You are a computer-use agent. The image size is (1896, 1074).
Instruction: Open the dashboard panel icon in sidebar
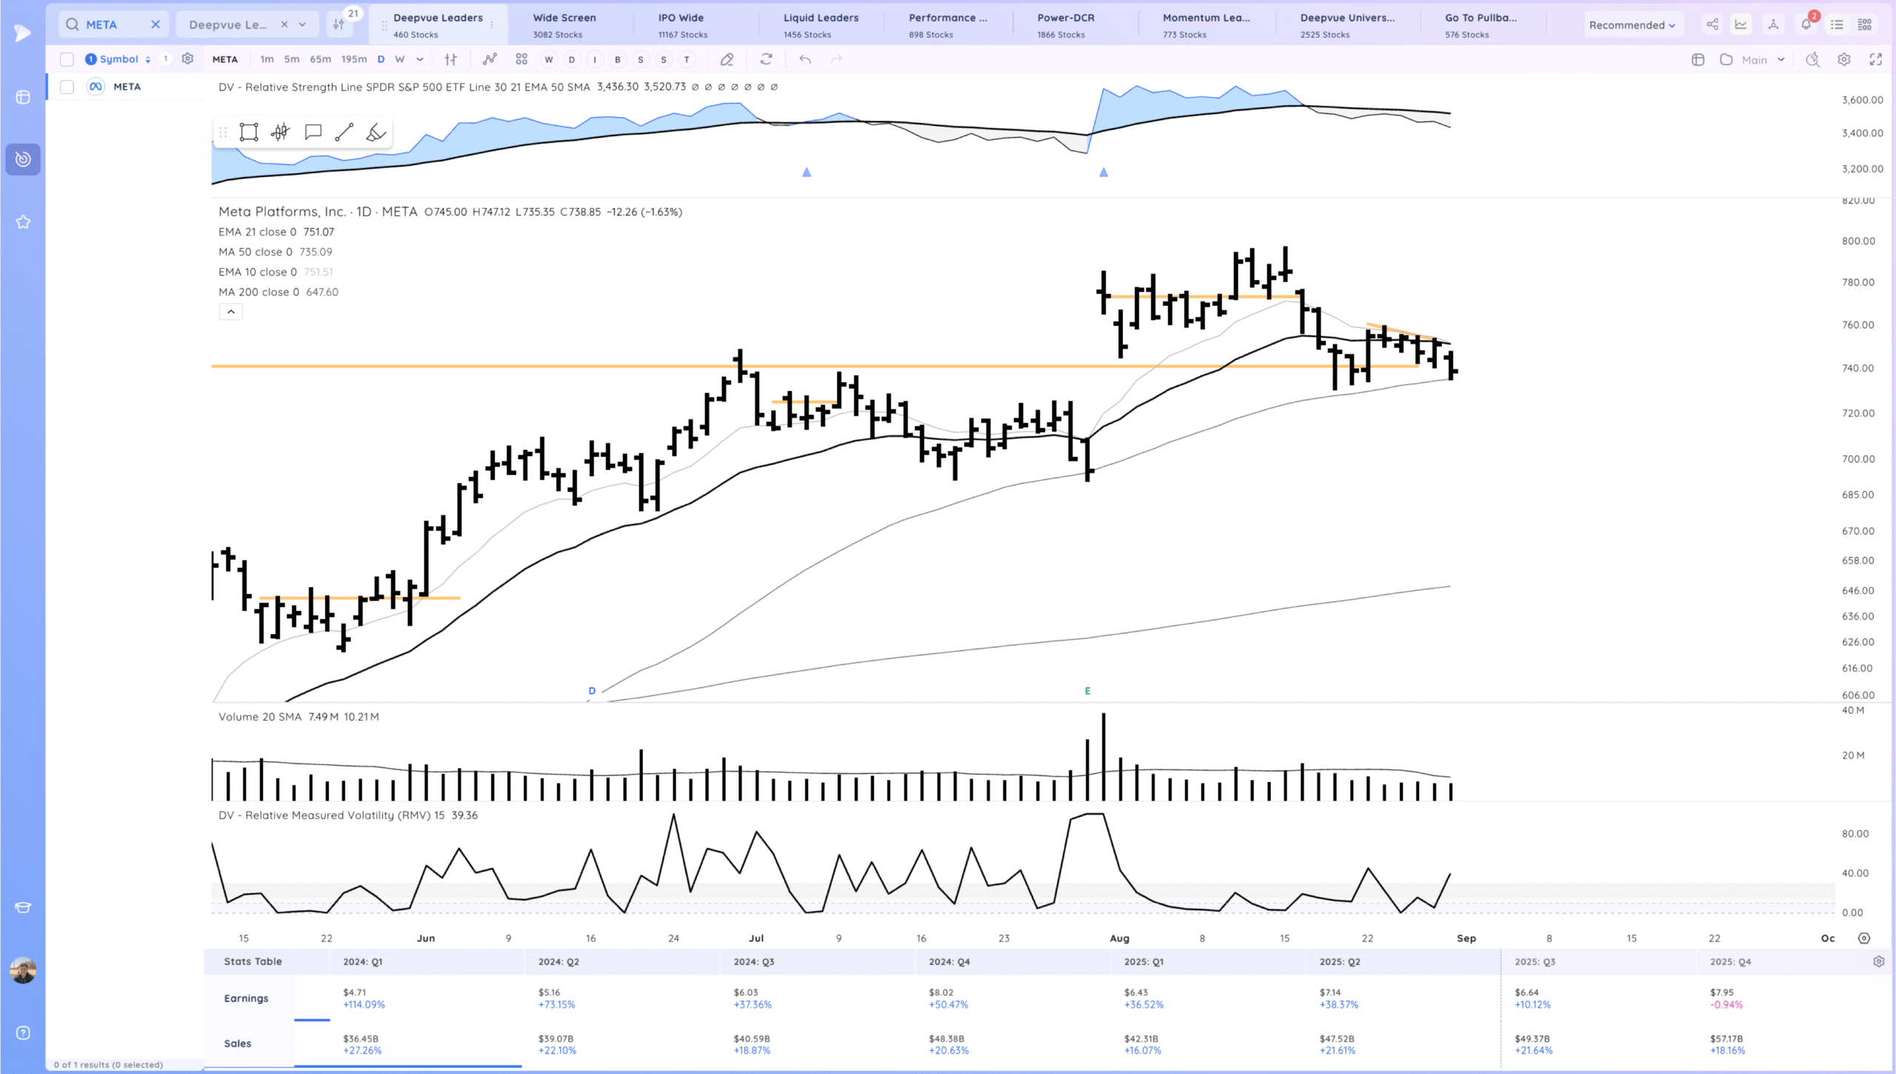coord(23,97)
